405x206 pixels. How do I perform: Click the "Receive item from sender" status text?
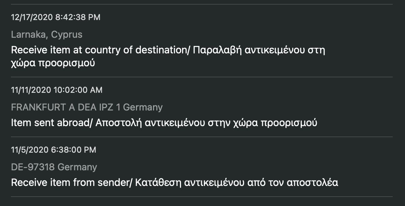(x=70, y=183)
